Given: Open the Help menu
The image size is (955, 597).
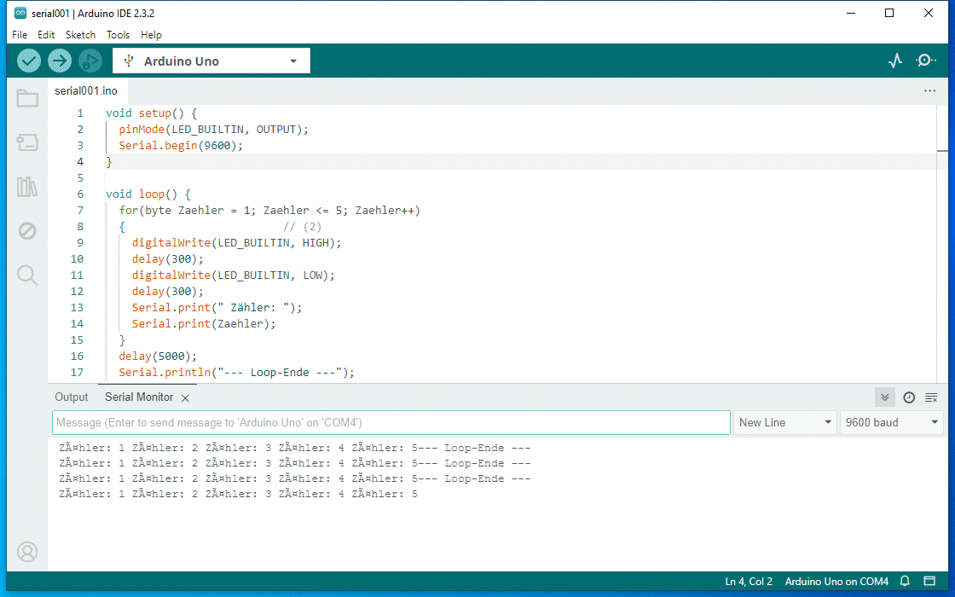Looking at the screenshot, I should 151,35.
